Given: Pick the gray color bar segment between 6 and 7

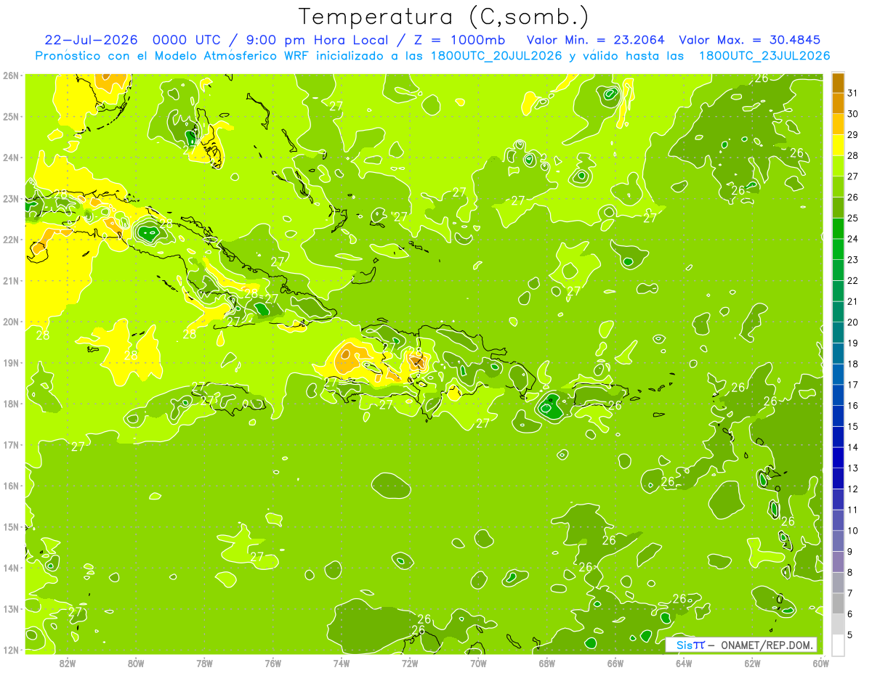Looking at the screenshot, I should coord(838,603).
